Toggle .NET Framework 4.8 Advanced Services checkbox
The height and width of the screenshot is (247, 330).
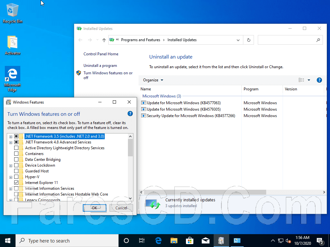tap(16, 142)
